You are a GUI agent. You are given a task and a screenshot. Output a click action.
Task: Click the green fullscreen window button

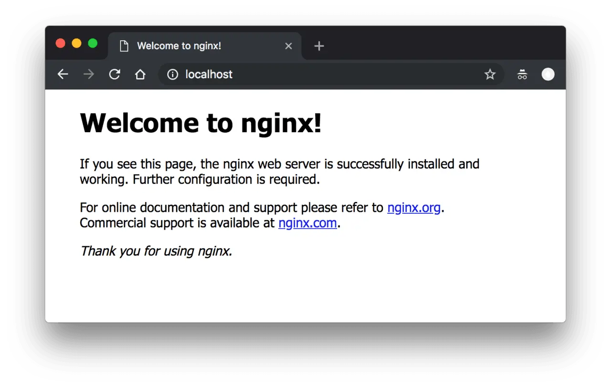[x=93, y=43]
